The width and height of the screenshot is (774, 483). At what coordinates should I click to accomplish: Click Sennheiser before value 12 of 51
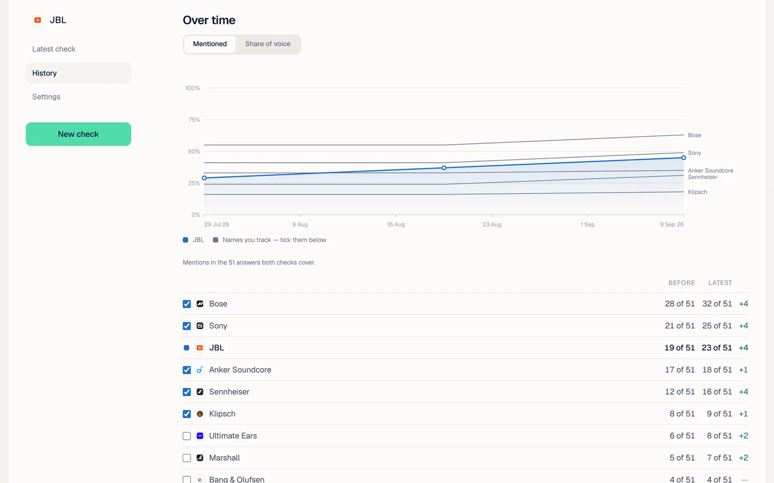680,392
